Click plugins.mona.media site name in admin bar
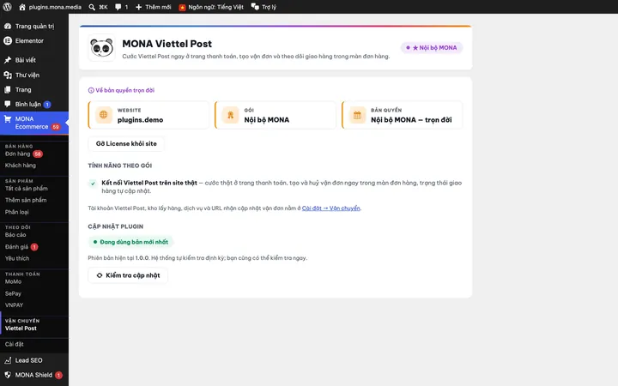Image resolution: width=618 pixels, height=386 pixels. pos(55,7)
